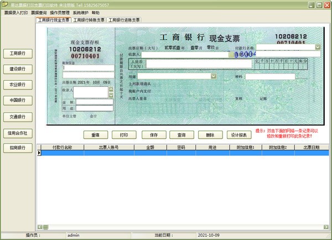Click the 打印 print button
The width and height of the screenshot is (332, 240).
click(124, 135)
